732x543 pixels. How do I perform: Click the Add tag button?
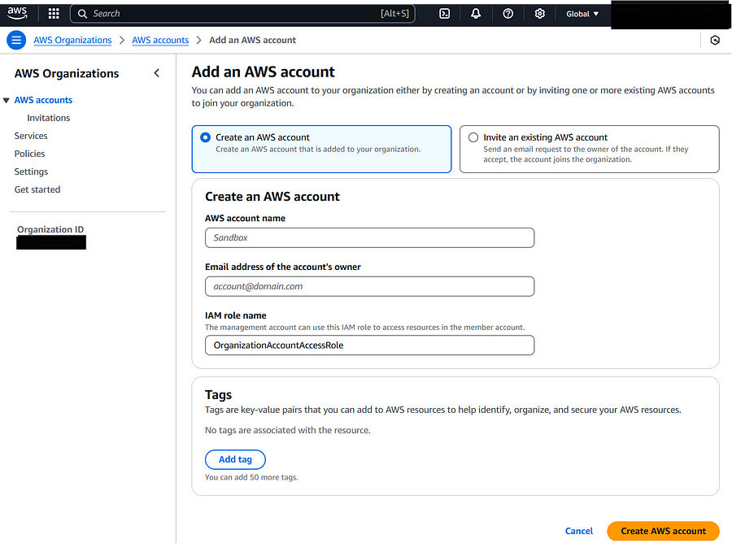pyautogui.click(x=235, y=459)
